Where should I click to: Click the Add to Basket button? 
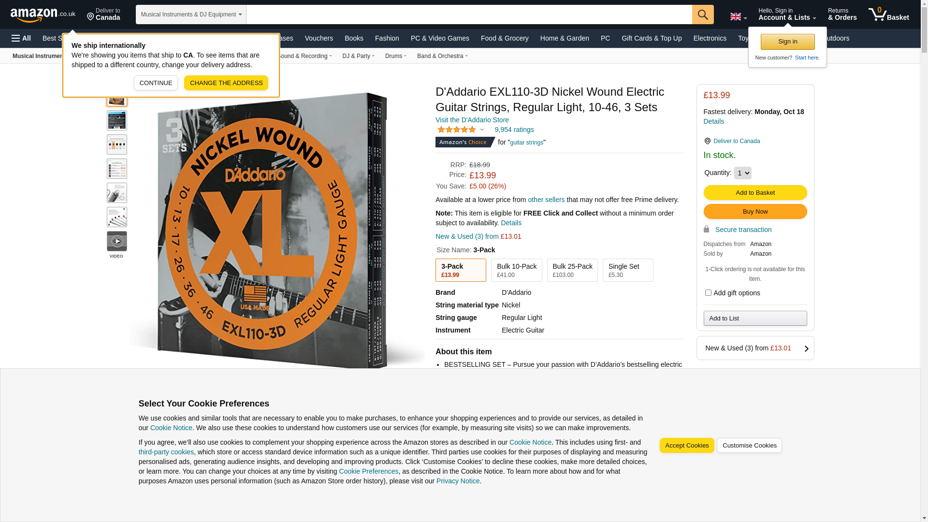point(755,192)
